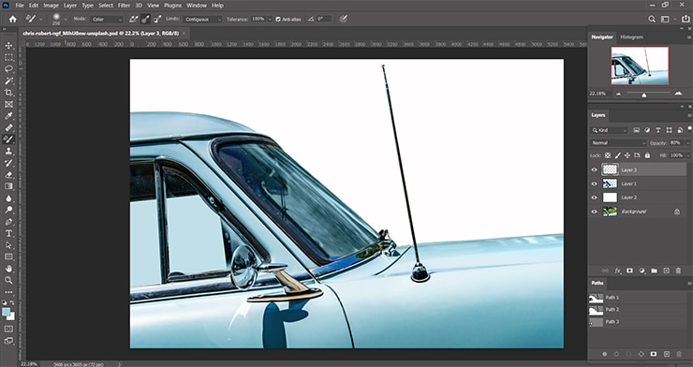Hide Layer 1 visibility eye
The height and width of the screenshot is (367, 693).
pyautogui.click(x=594, y=183)
